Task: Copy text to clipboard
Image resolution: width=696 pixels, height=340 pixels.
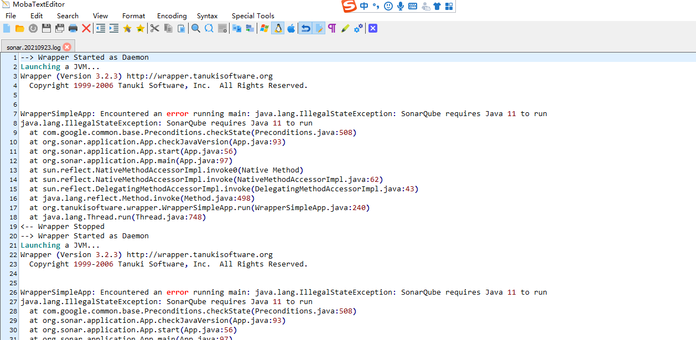Action: 168,28
